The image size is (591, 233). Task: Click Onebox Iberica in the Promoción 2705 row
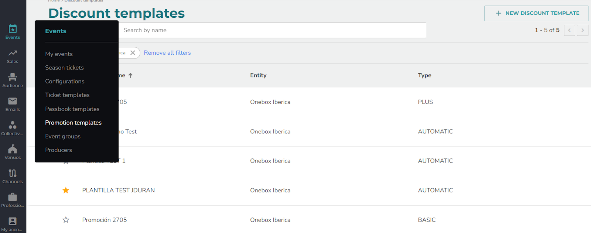pos(270,220)
